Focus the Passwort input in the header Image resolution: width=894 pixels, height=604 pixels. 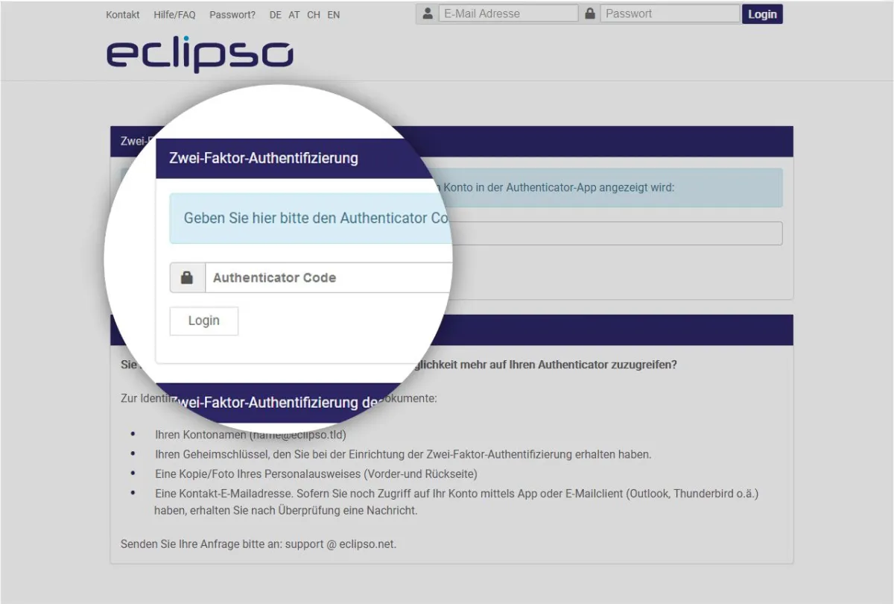(669, 14)
